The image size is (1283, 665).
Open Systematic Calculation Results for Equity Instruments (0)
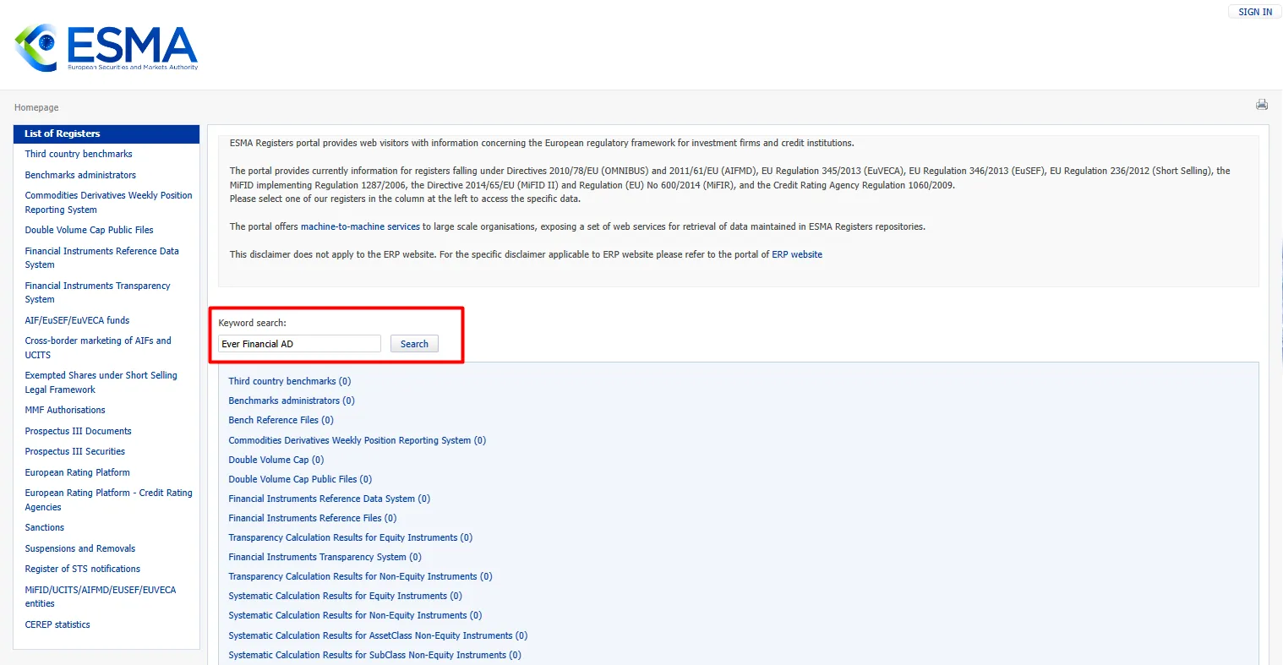[x=346, y=596]
